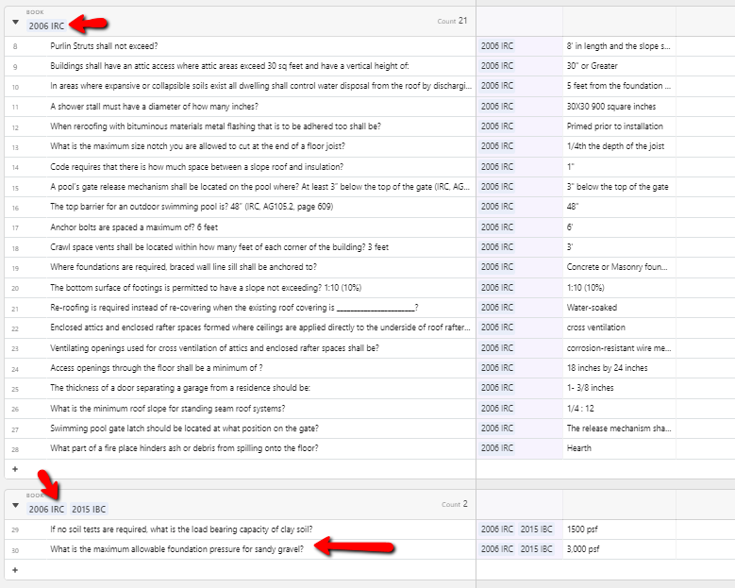Select the top barrier outdoor swimming pool question
The height and width of the screenshot is (588, 735).
pyautogui.click(x=192, y=207)
